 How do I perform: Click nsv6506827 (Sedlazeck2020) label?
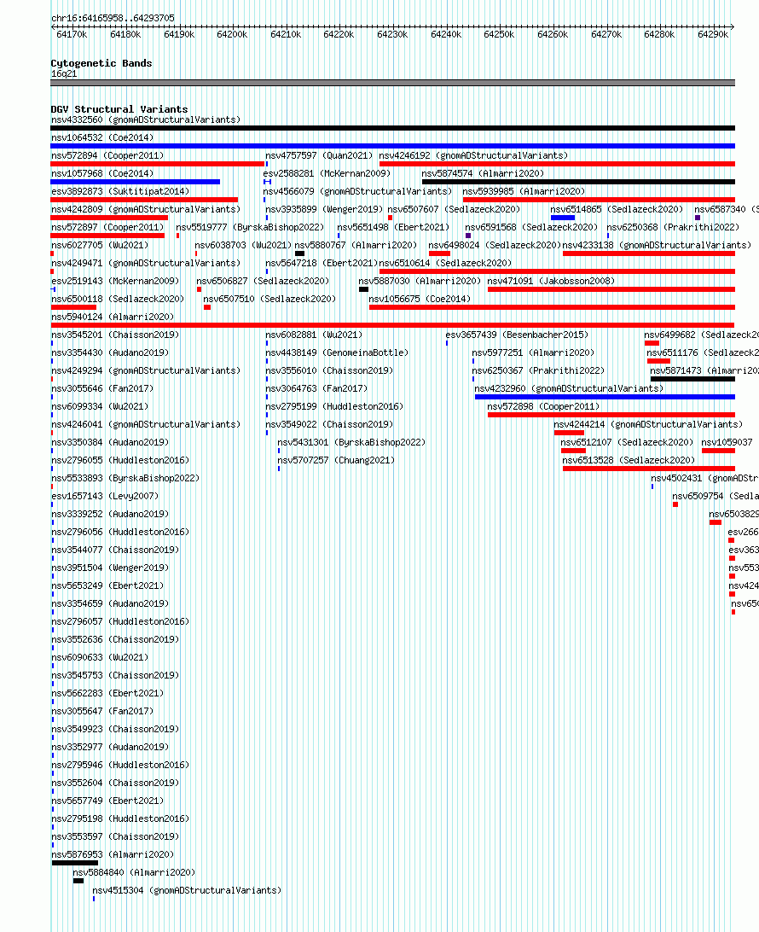[263, 280]
